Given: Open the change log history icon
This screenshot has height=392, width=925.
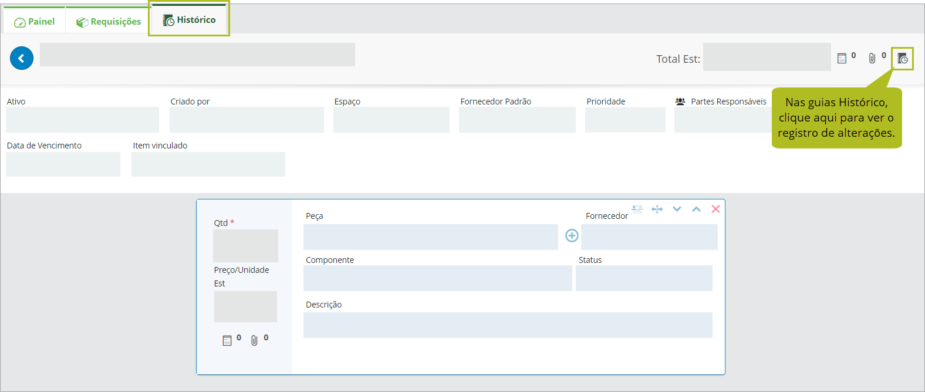Looking at the screenshot, I should tap(903, 58).
